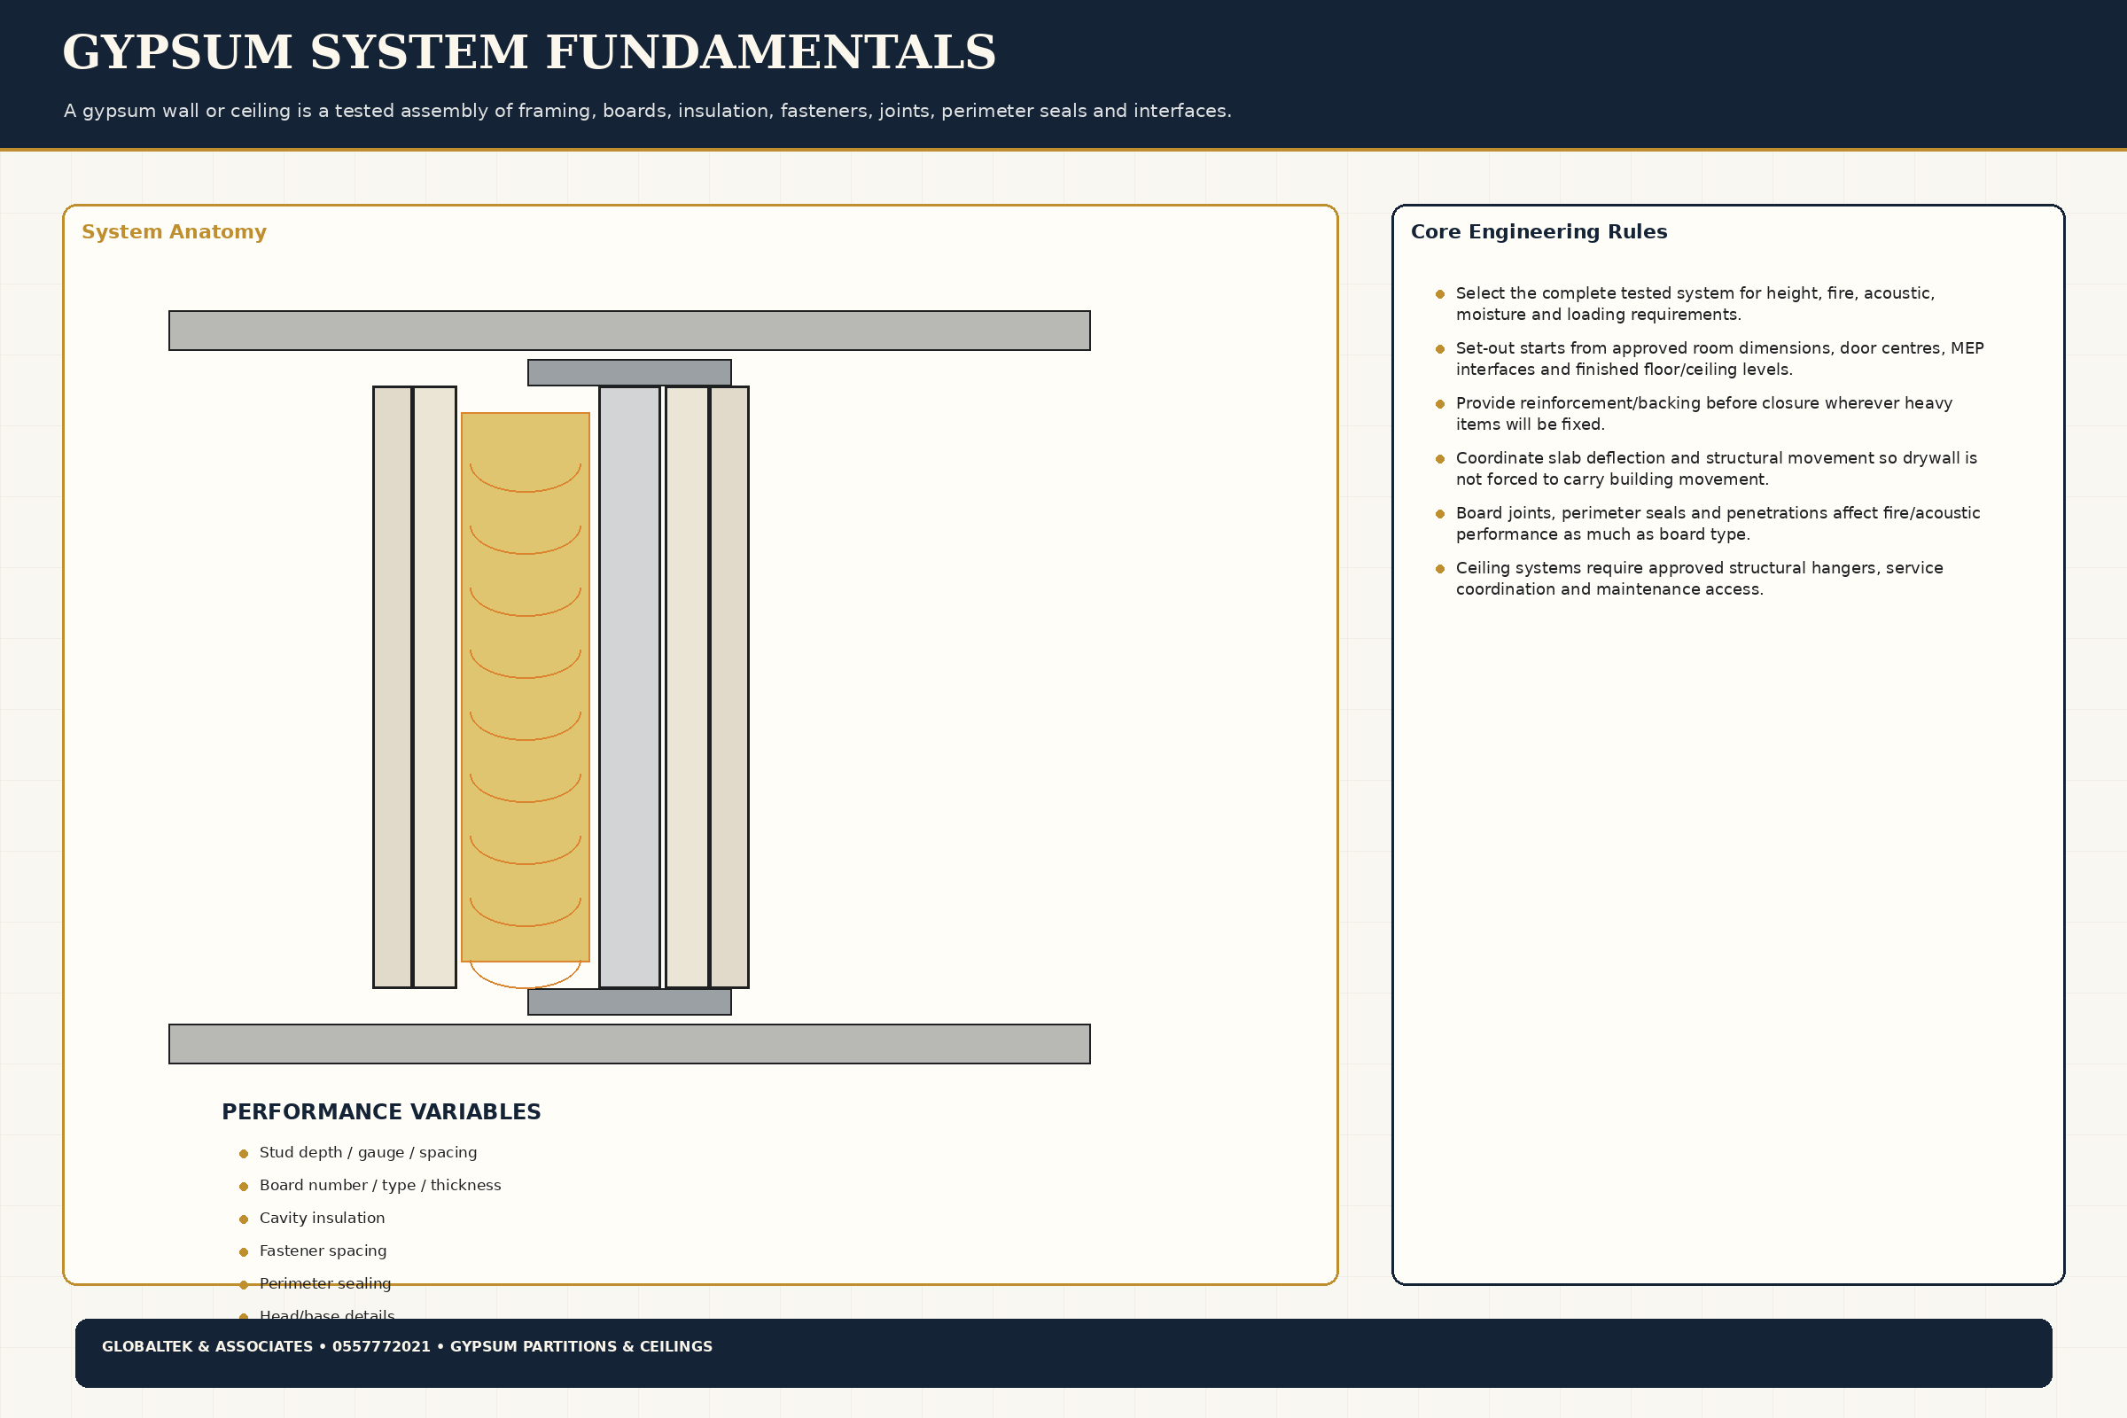The height and width of the screenshot is (1418, 2127).
Task: Select the 'Cavity insulation' list item
Action: tap(322, 1218)
